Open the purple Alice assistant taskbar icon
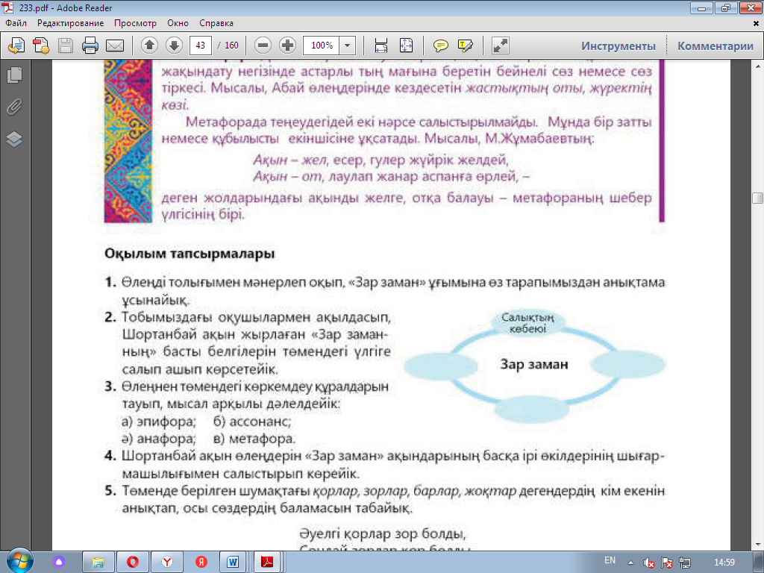This screenshot has width=764, height=573. pos(59,563)
